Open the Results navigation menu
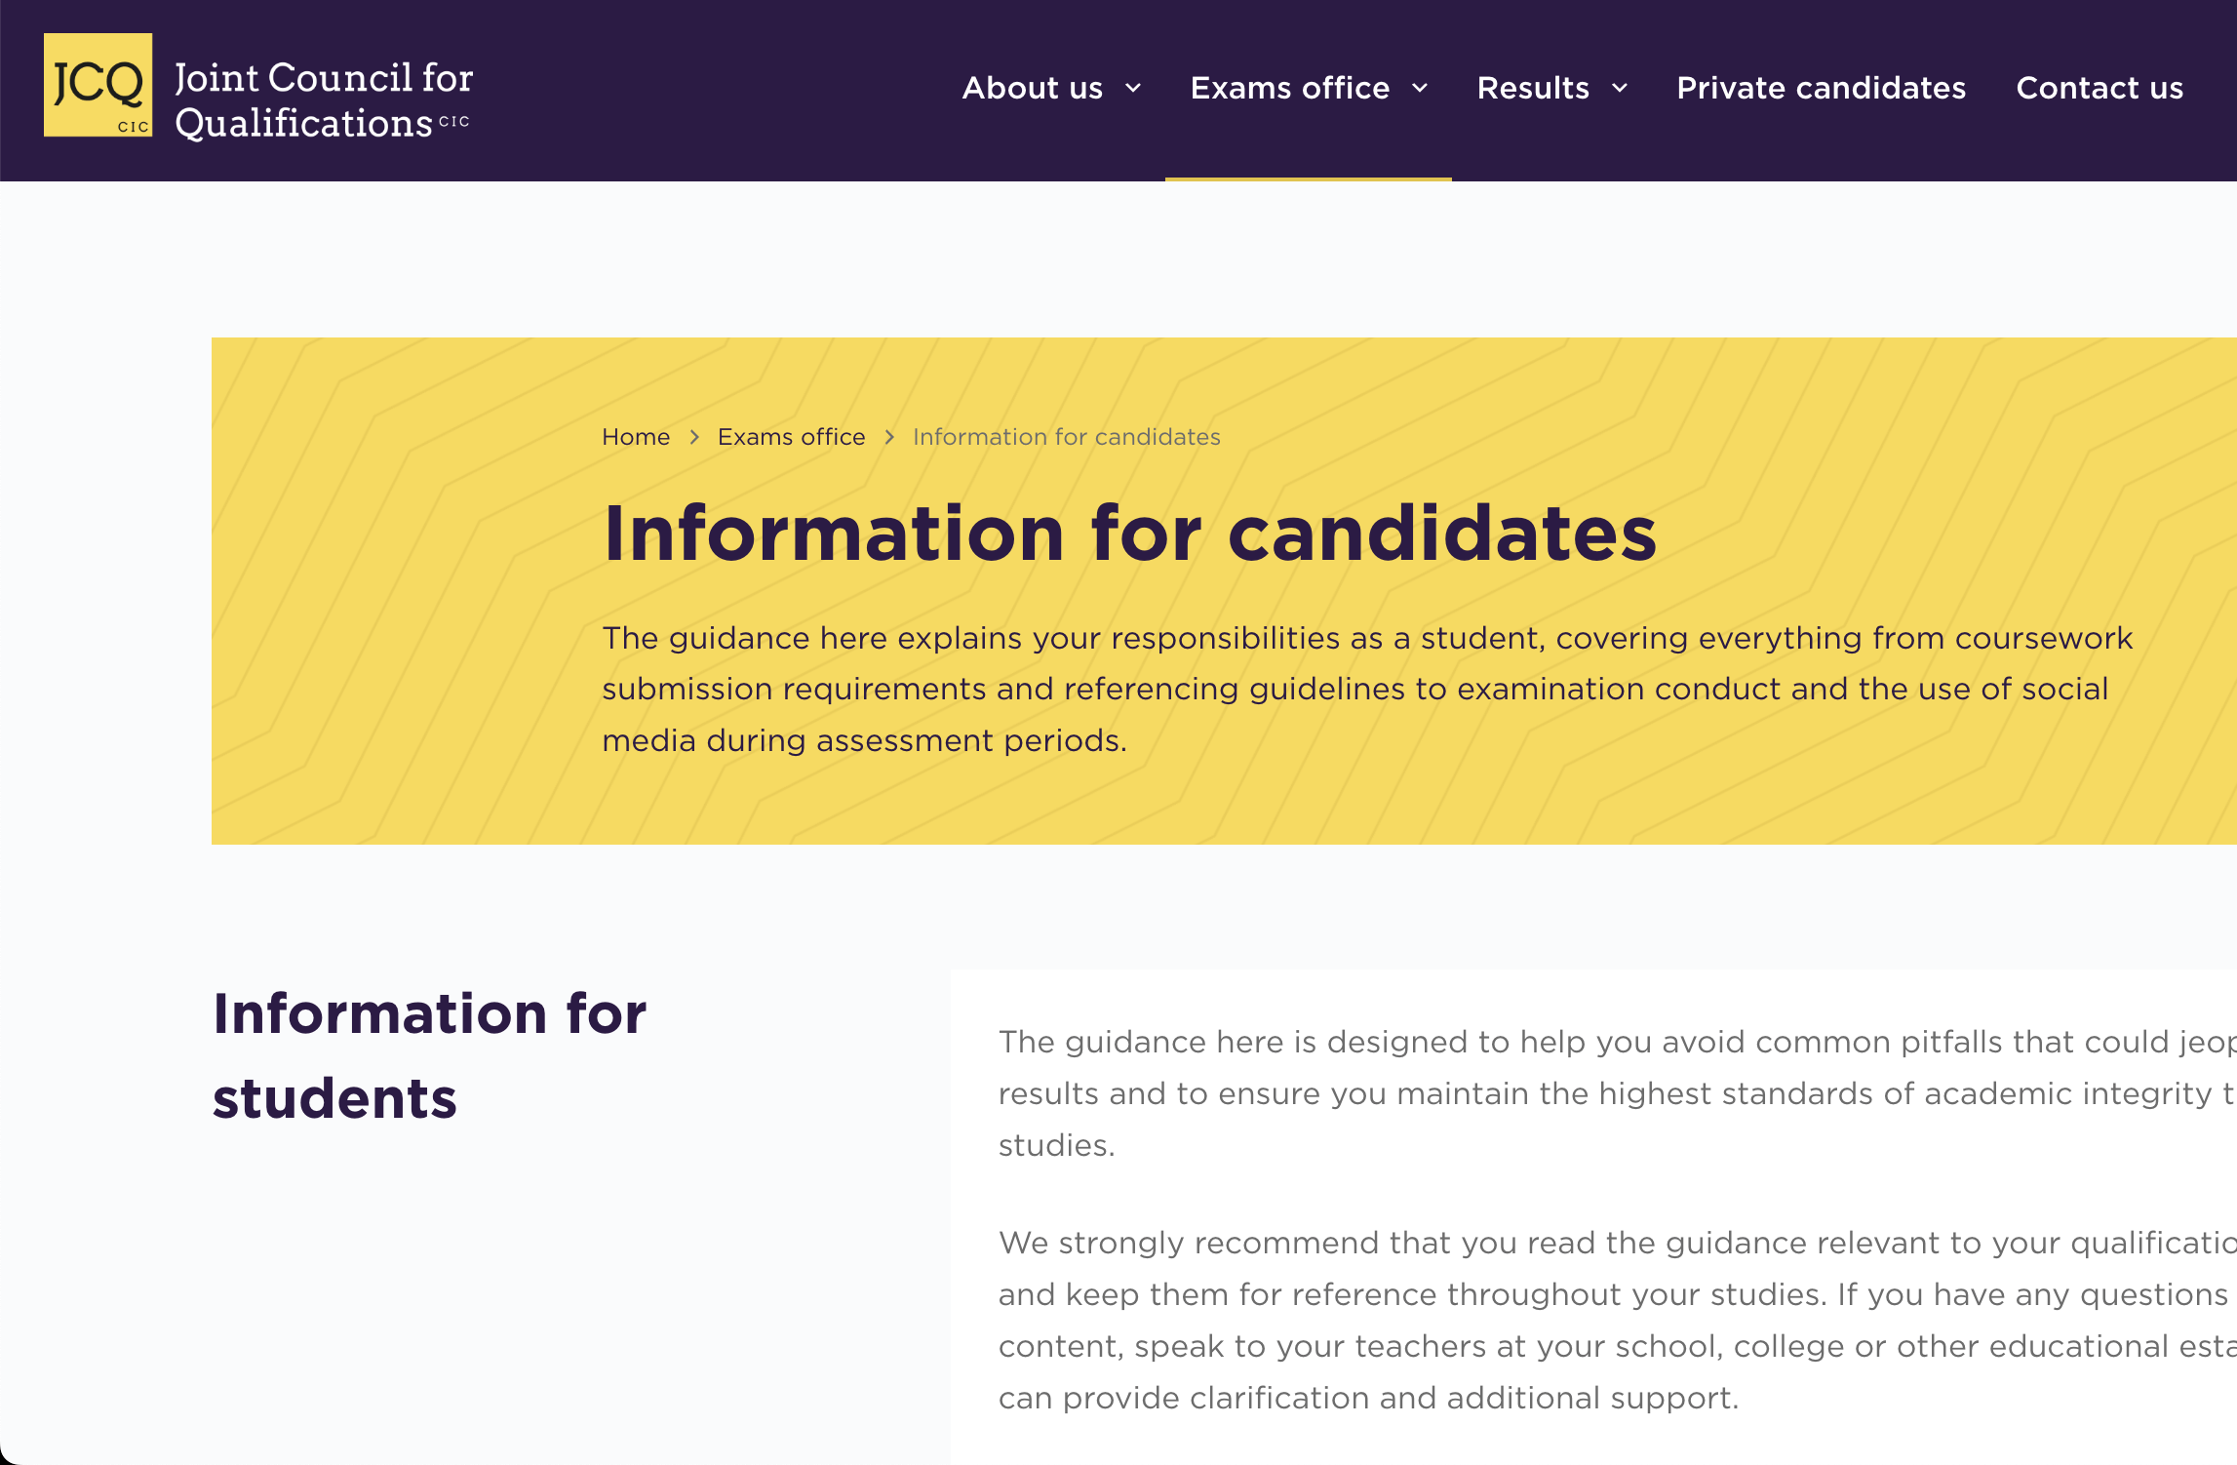The width and height of the screenshot is (2237, 1465). point(1533,88)
